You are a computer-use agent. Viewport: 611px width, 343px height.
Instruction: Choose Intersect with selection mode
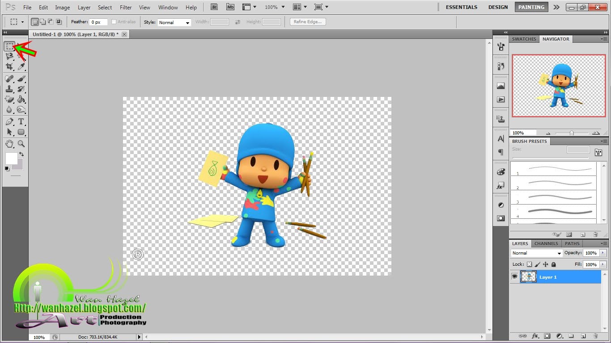[59, 21]
